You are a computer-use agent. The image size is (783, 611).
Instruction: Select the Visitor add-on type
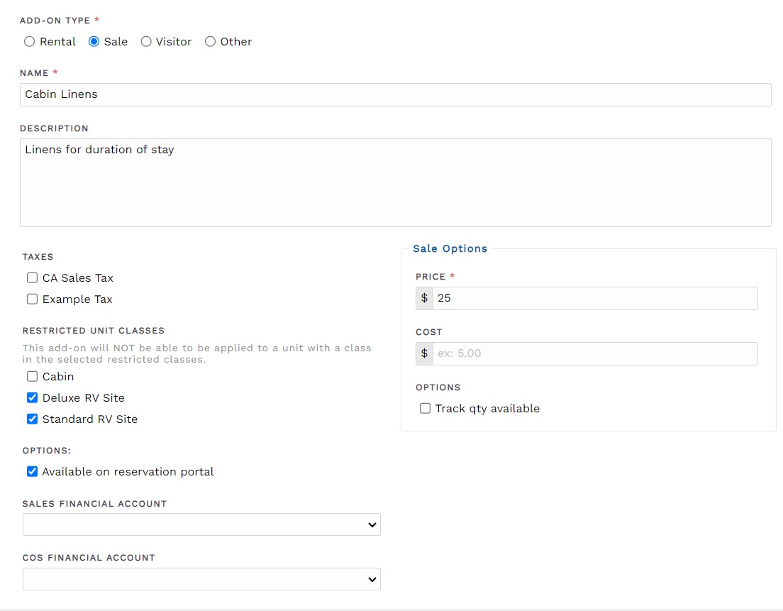146,42
